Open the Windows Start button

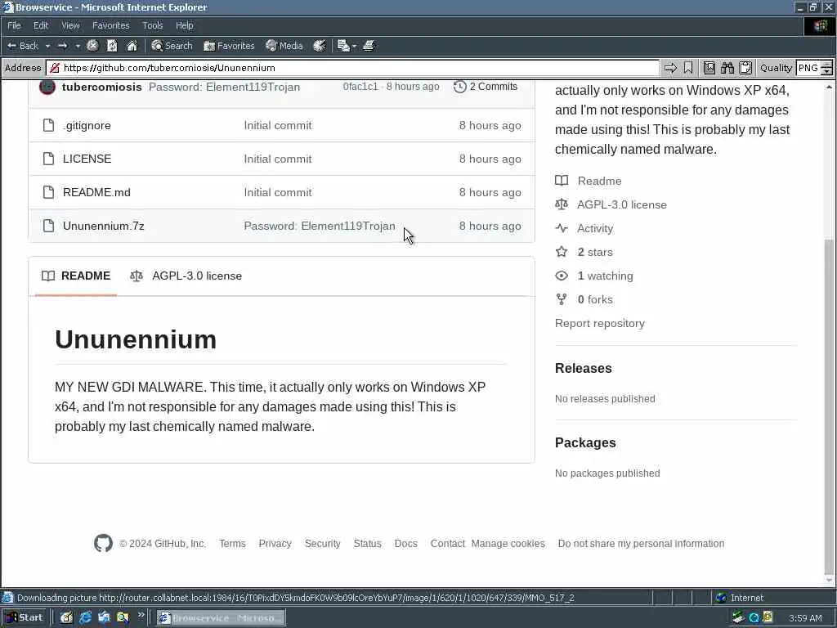(25, 618)
